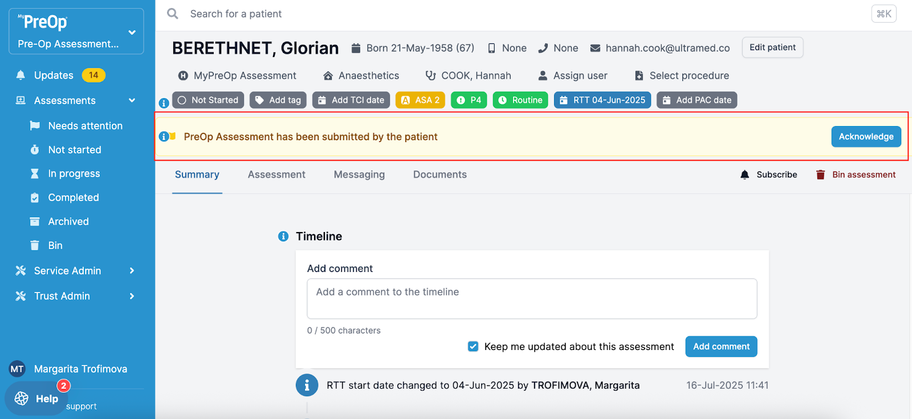
Task: Click the Updates bell icon in sidebar
Action: coord(21,75)
